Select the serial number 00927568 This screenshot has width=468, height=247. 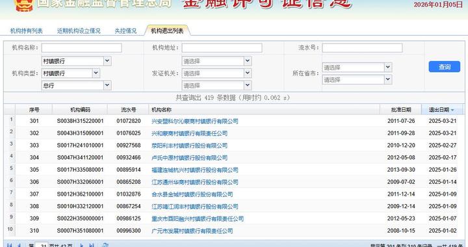128,146
